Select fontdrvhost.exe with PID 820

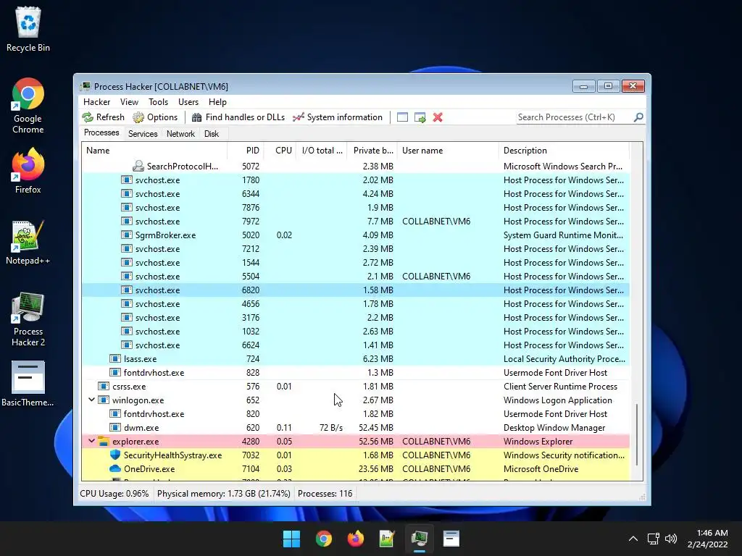355,413
